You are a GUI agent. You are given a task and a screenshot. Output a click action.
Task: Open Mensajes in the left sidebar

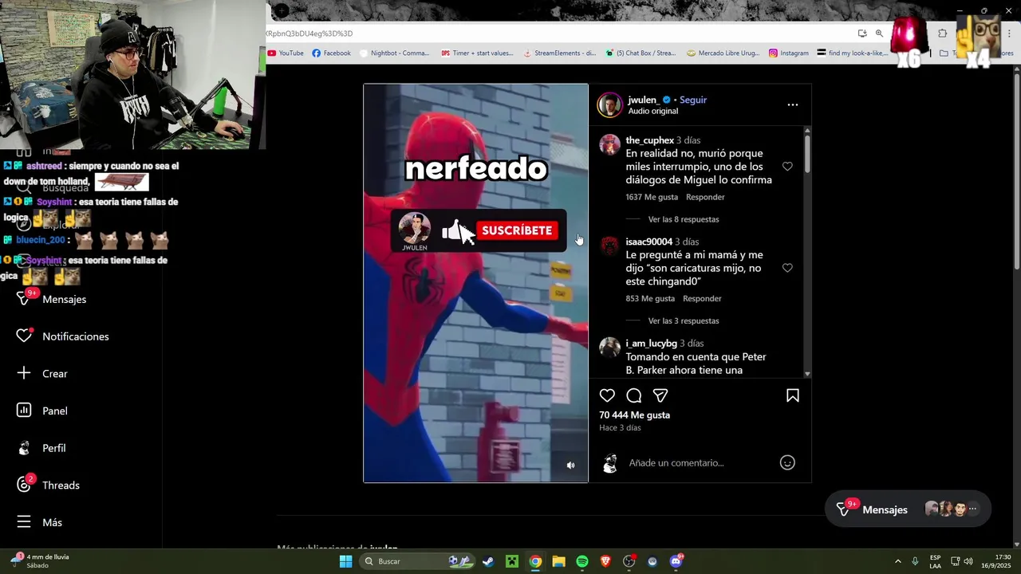coord(64,299)
